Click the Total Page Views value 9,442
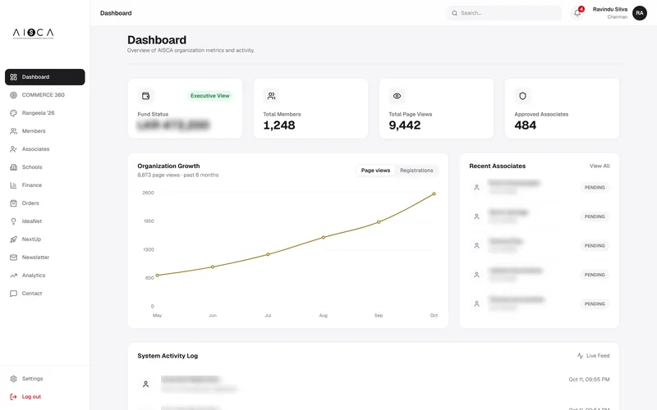657x410 pixels. [405, 125]
